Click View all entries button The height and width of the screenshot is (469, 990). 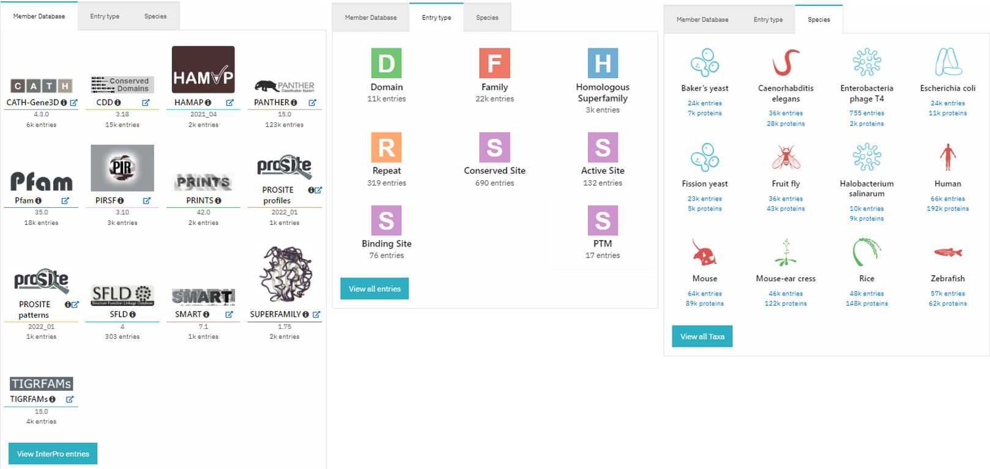pyautogui.click(x=374, y=289)
